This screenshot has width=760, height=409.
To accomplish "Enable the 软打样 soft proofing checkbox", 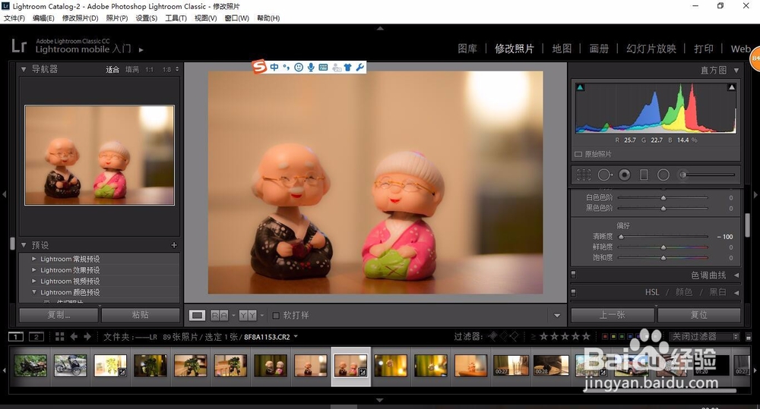I will click(276, 316).
